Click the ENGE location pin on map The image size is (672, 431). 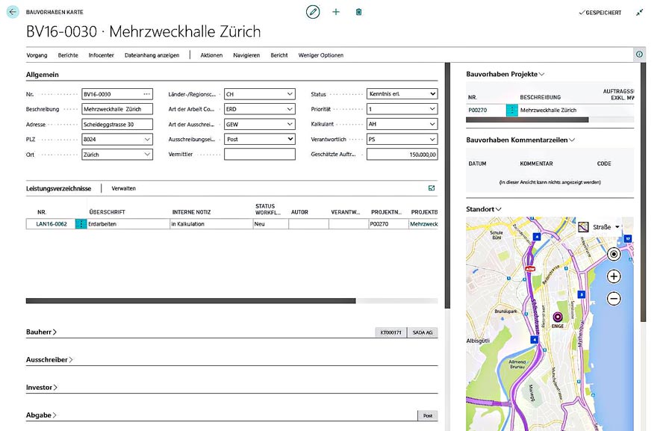558,317
